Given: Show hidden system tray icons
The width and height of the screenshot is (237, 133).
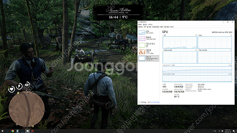Looking at the screenshot, I should tap(213, 131).
